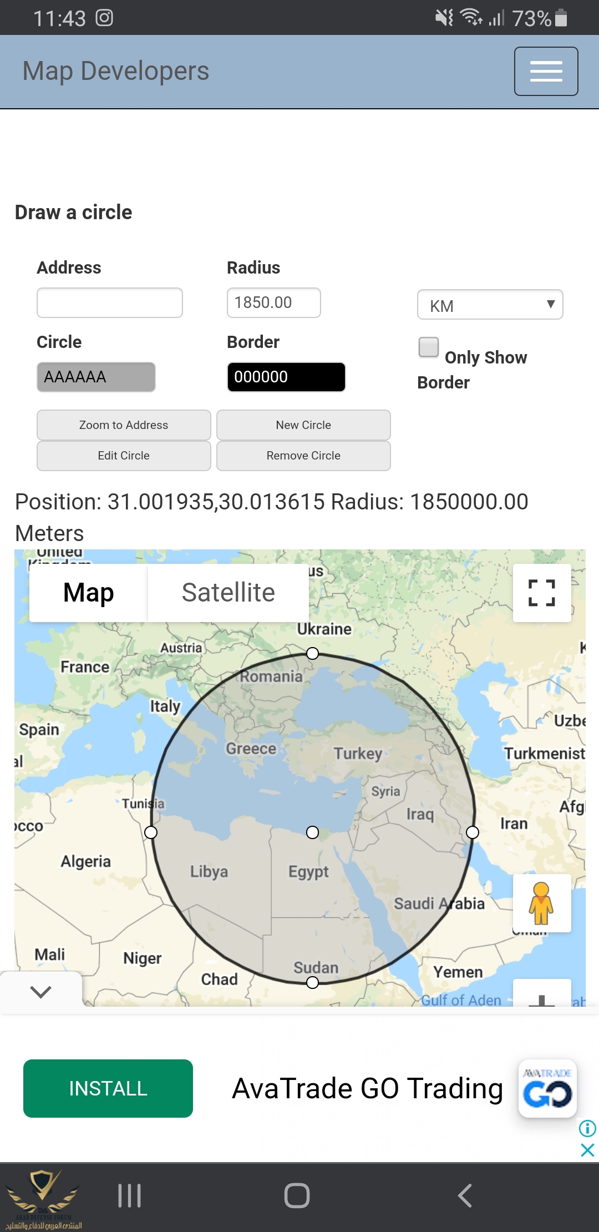Open the recent apps button
The height and width of the screenshot is (1232, 599).
pyautogui.click(x=130, y=1195)
